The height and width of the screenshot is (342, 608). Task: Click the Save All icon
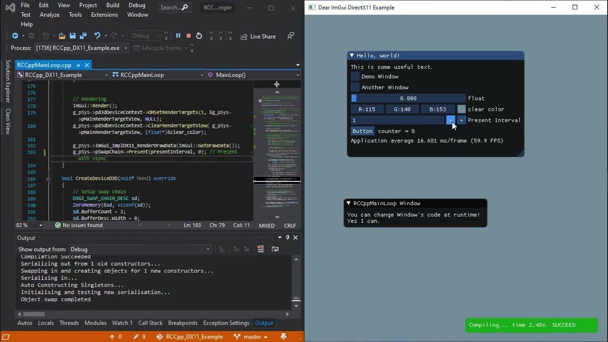83,36
